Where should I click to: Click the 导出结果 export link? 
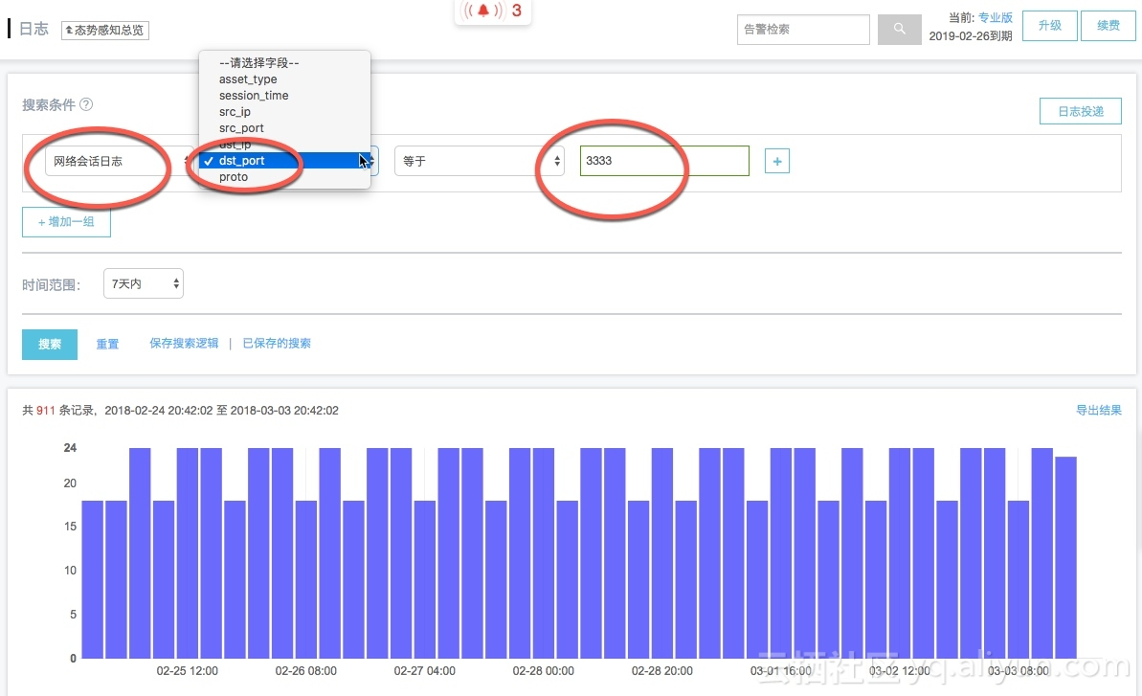(1098, 410)
